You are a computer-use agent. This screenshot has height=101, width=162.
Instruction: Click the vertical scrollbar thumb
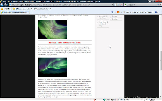(160, 61)
